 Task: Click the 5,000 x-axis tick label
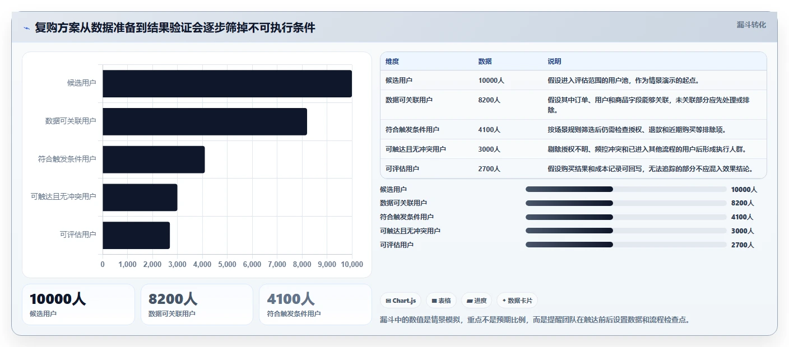pos(227,265)
